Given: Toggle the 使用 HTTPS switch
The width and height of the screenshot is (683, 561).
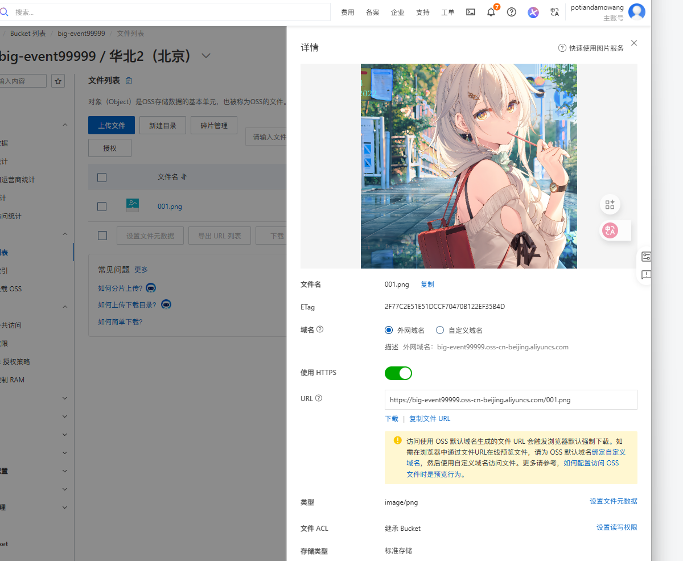Looking at the screenshot, I should 398,373.
